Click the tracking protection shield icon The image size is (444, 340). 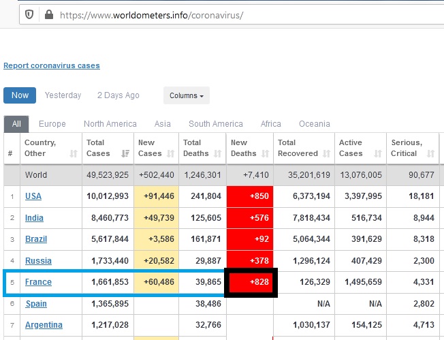(29, 14)
